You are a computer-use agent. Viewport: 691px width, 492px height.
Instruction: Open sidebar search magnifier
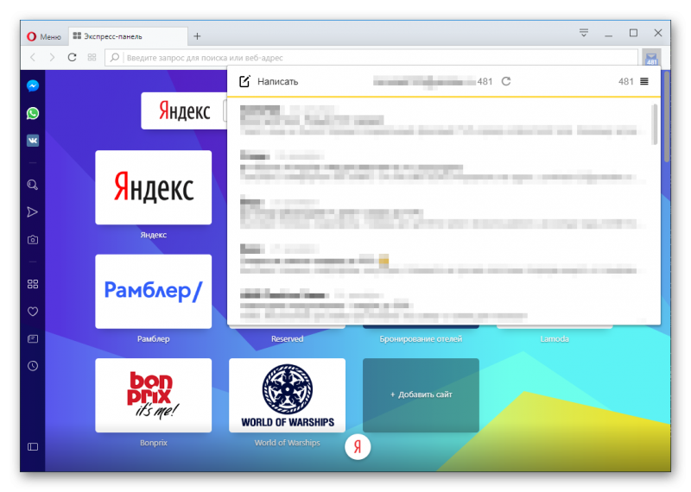click(33, 185)
